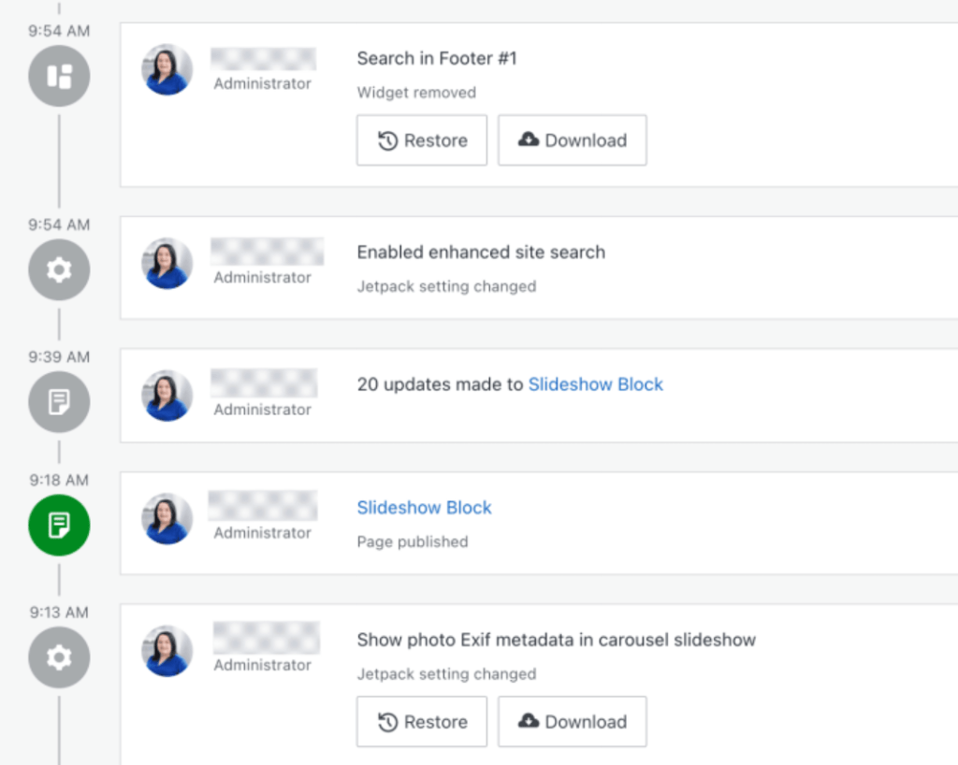Restore the Exif metadata setting change
The width and height of the screenshot is (958, 765).
click(x=422, y=722)
